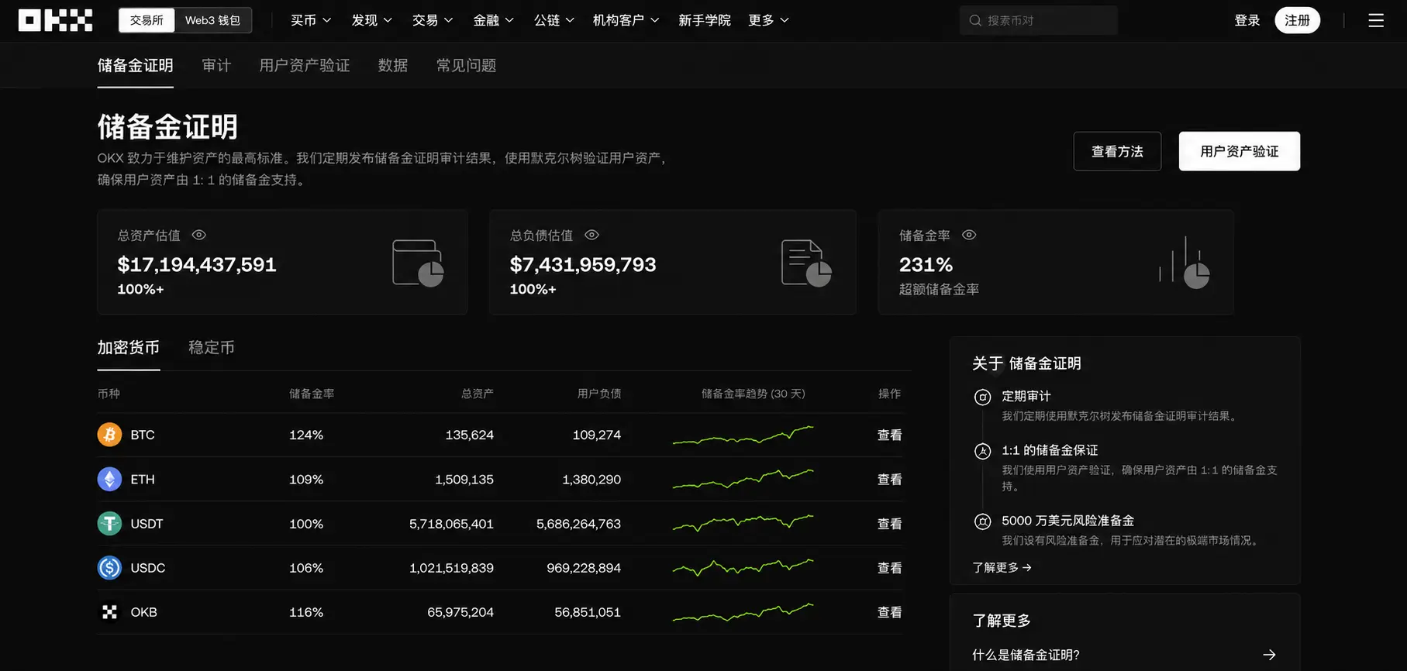Click USDT total assets 5,718,065,401

pos(451,524)
